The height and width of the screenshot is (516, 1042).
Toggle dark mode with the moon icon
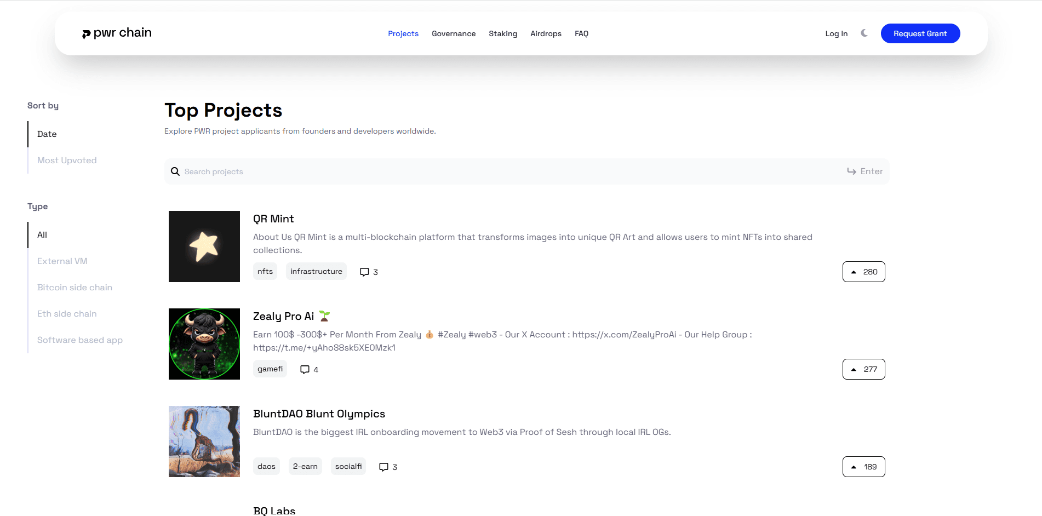[x=864, y=33]
